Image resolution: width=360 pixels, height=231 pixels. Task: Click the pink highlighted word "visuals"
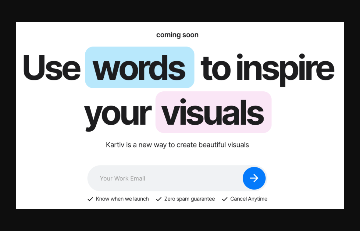click(213, 112)
